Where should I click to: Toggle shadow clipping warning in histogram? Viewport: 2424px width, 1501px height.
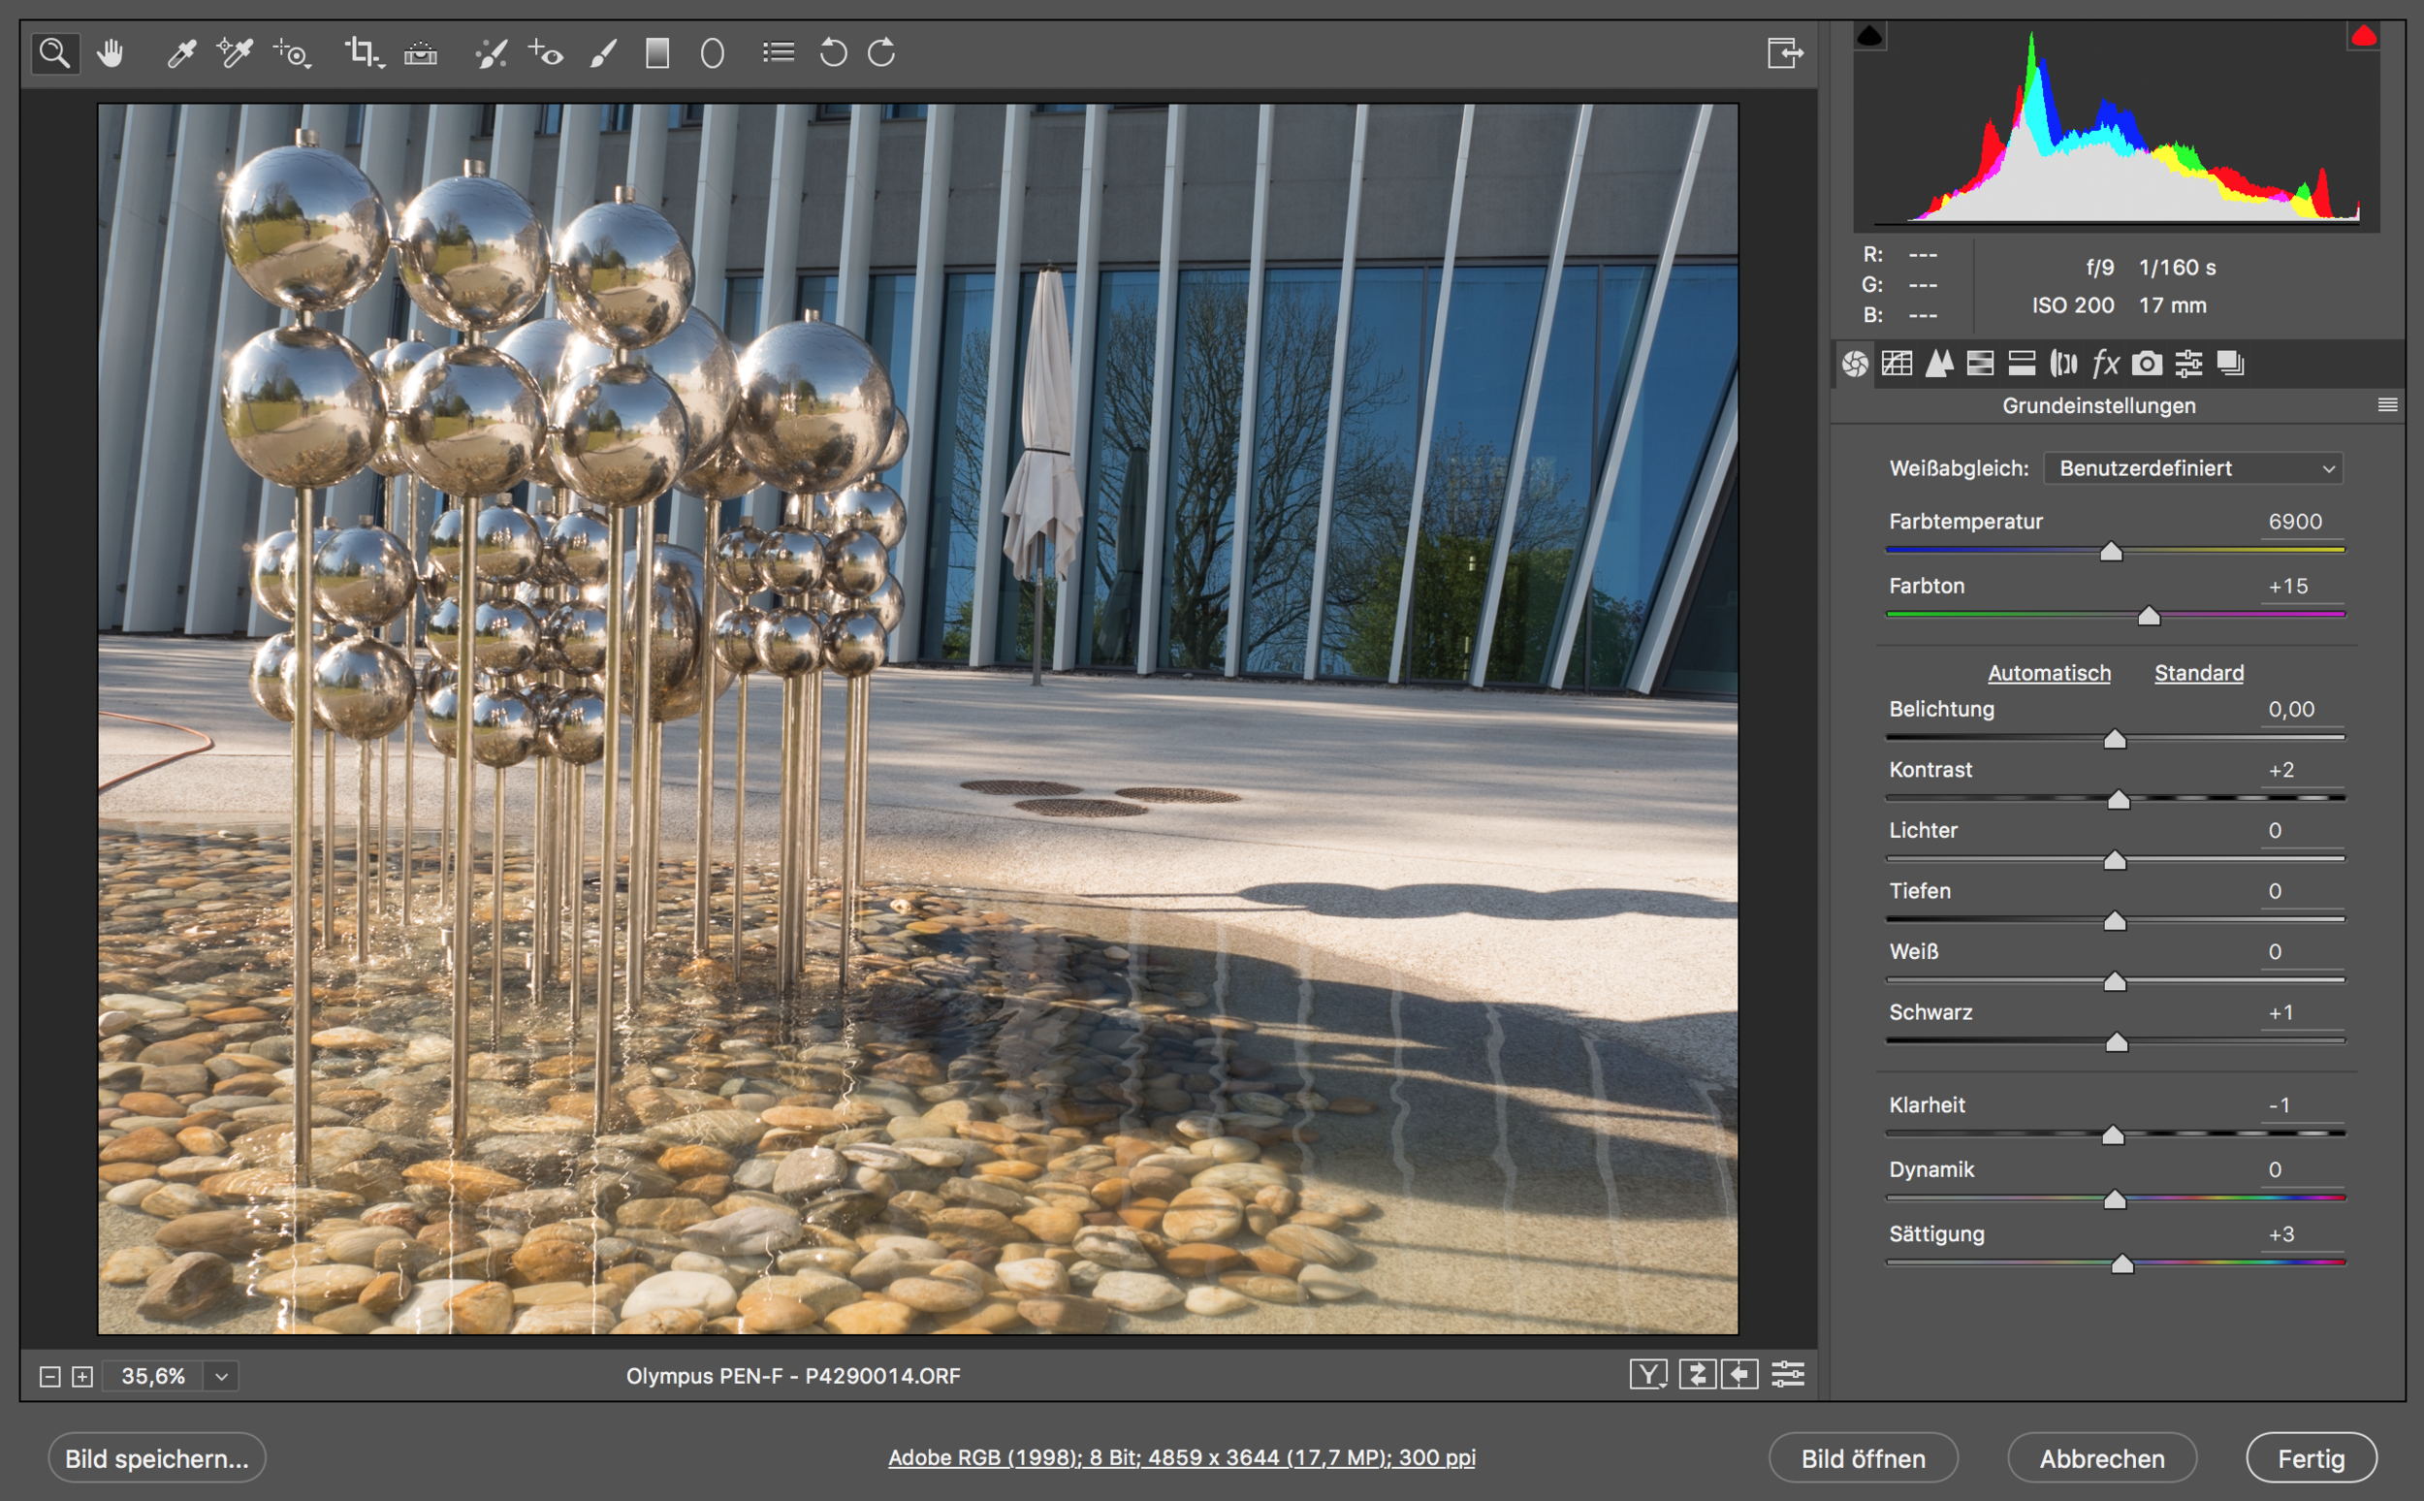pos(1870,37)
